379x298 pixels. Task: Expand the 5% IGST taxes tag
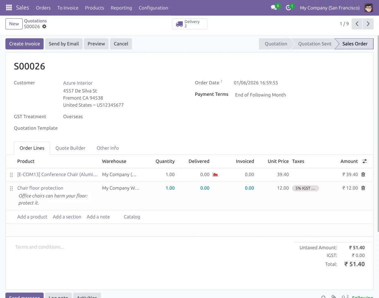click(x=305, y=188)
